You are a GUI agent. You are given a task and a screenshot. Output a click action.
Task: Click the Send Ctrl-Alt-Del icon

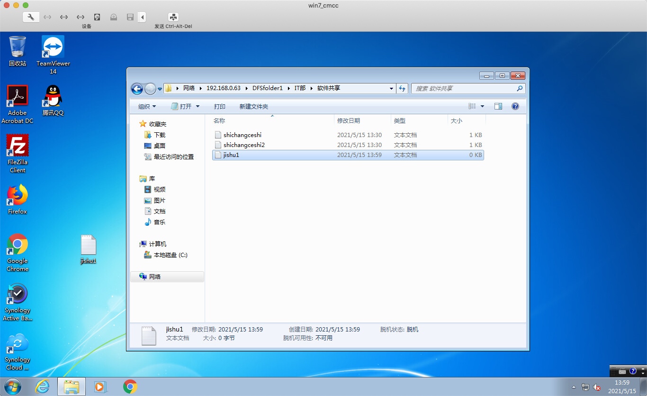[x=173, y=17]
